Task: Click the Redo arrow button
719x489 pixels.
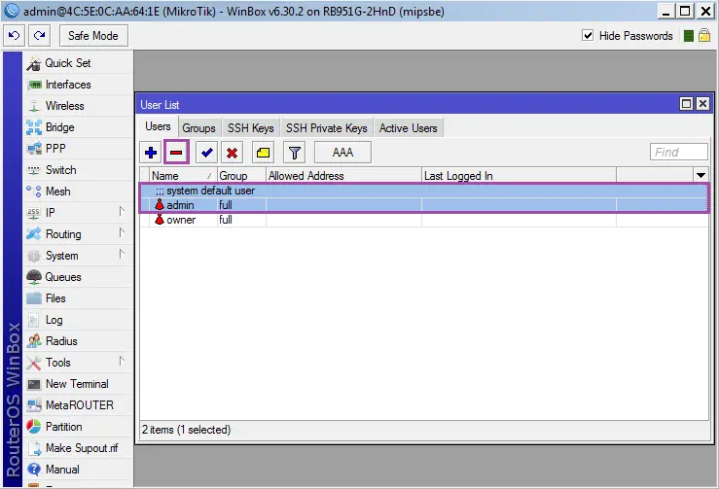Action: click(40, 36)
